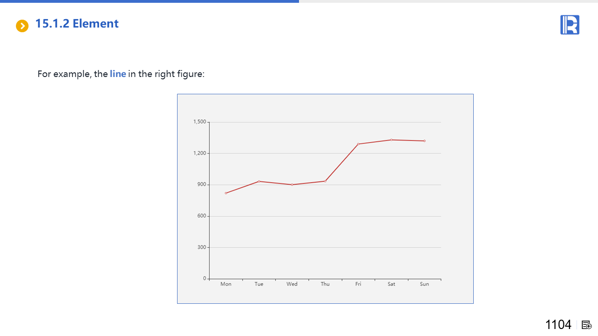Click page number 1104
This screenshot has height=336, width=598.
[558, 325]
